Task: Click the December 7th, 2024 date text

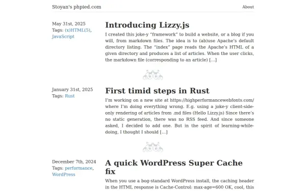Action: (74, 162)
